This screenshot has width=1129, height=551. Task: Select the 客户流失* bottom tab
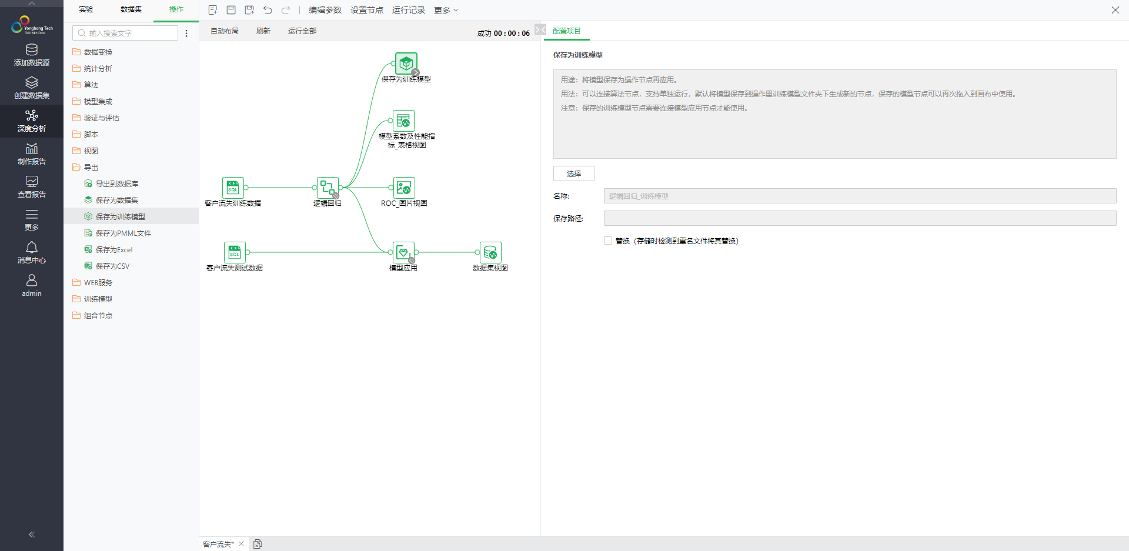tap(218, 544)
